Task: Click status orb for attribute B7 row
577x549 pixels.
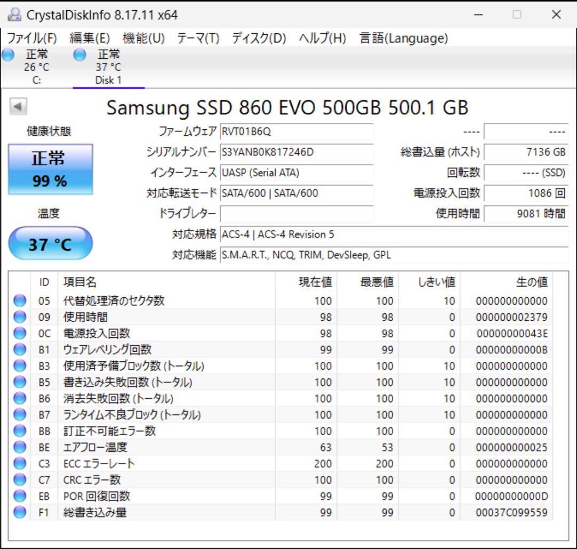Action: point(20,414)
